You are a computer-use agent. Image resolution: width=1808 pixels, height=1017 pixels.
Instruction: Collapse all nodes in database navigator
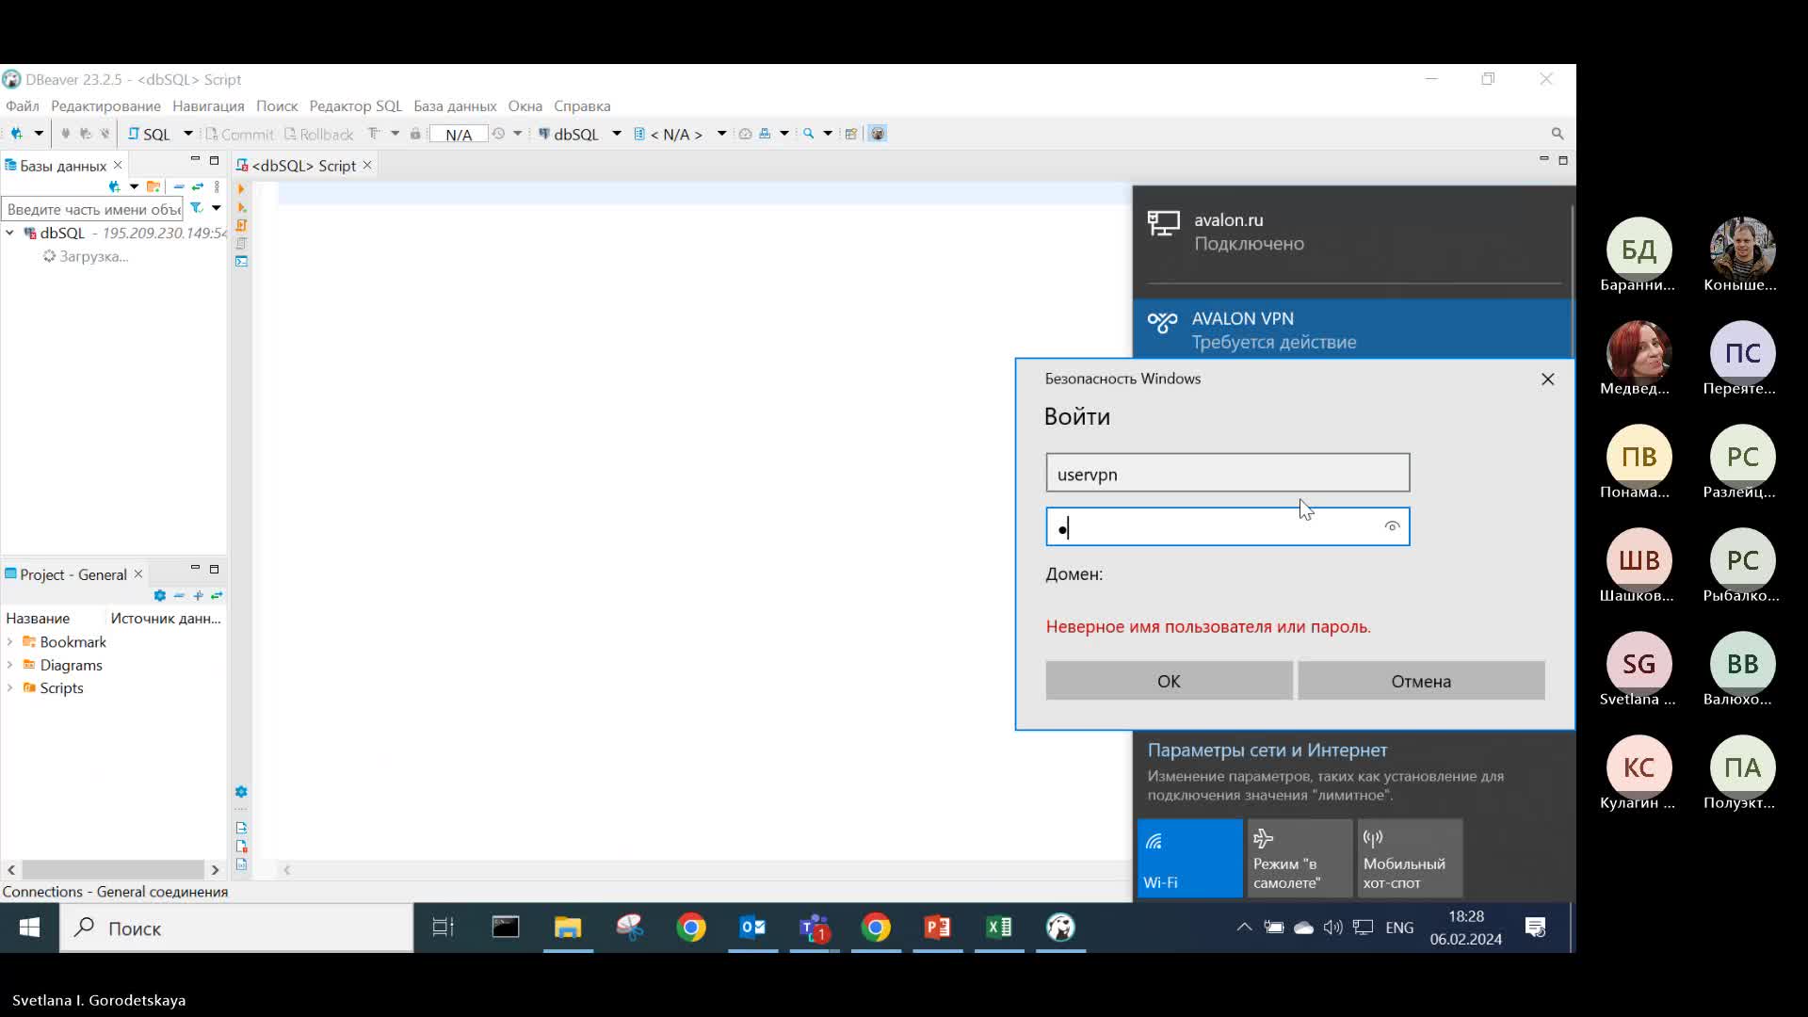179,186
